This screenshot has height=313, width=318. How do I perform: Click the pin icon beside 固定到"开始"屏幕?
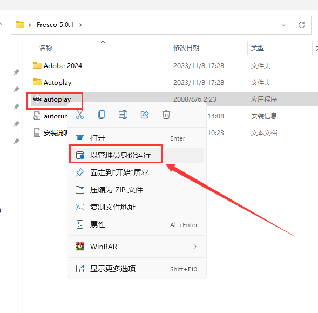[80, 172]
